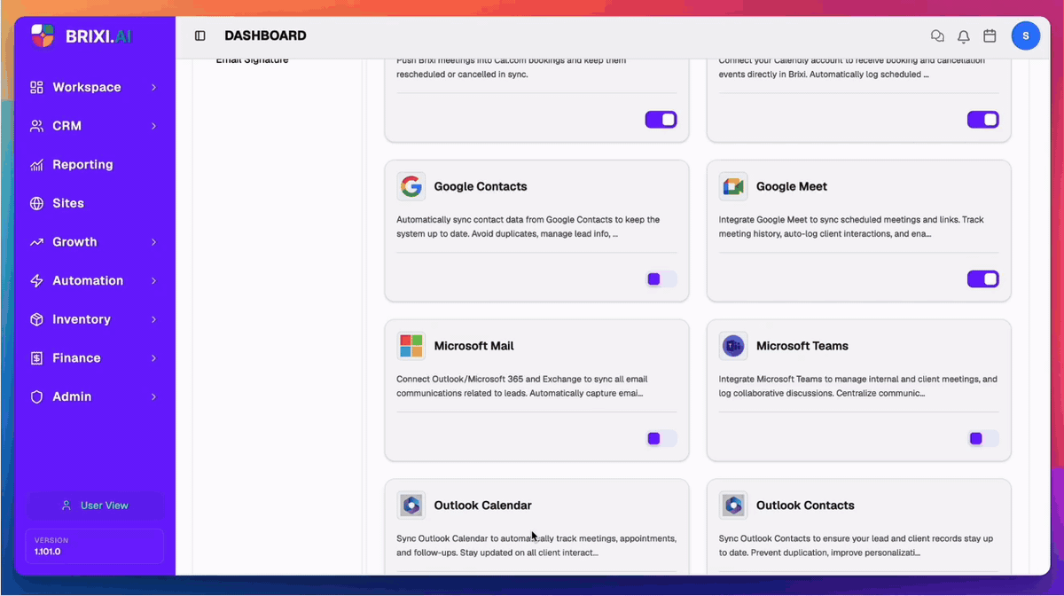Open the user avatar S menu
This screenshot has height=596, width=1064.
pos(1026,35)
